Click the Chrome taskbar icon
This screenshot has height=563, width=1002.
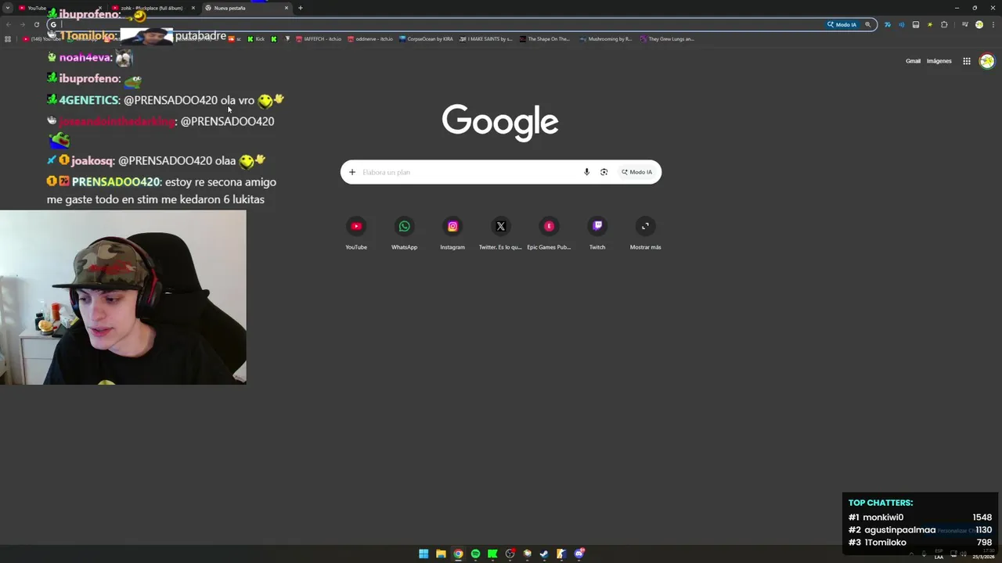click(x=458, y=554)
